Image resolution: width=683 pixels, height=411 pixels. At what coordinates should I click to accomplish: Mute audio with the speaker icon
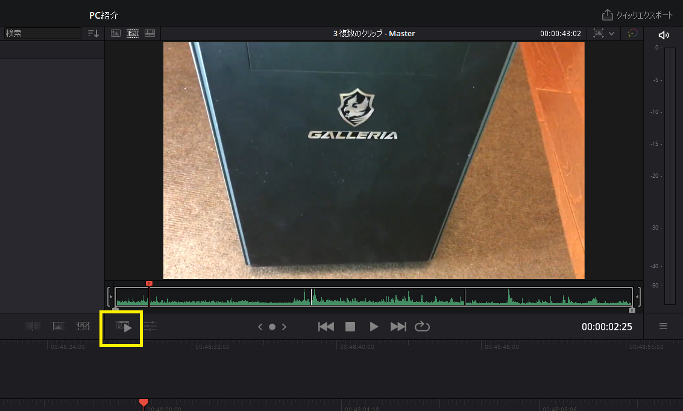click(663, 36)
